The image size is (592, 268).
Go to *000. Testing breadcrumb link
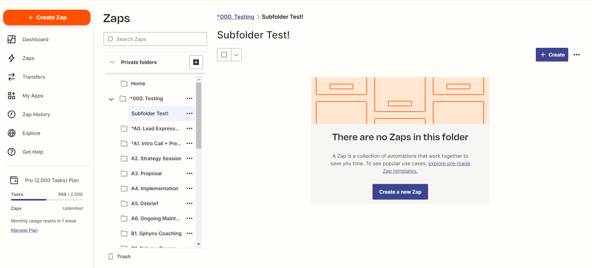[x=236, y=17]
